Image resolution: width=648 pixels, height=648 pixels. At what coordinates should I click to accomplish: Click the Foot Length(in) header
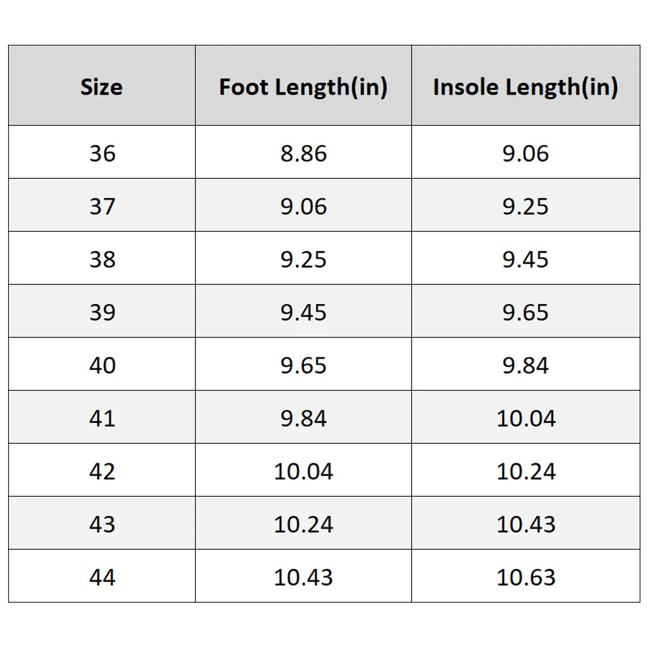[303, 86]
